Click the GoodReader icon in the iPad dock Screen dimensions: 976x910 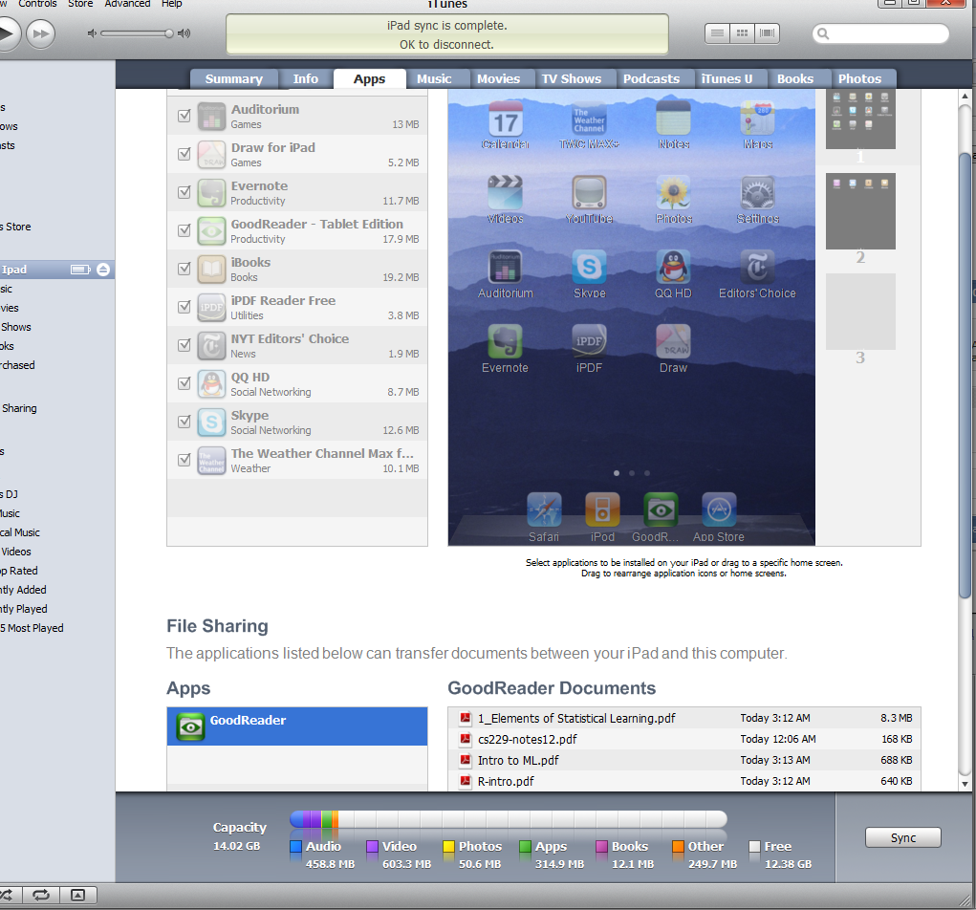[x=661, y=509]
